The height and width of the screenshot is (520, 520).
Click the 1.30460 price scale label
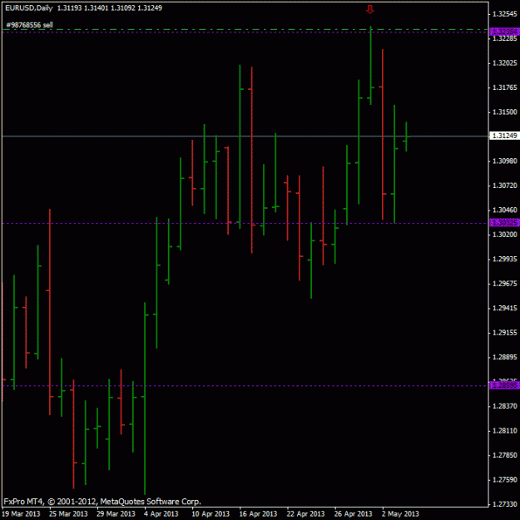(505, 210)
